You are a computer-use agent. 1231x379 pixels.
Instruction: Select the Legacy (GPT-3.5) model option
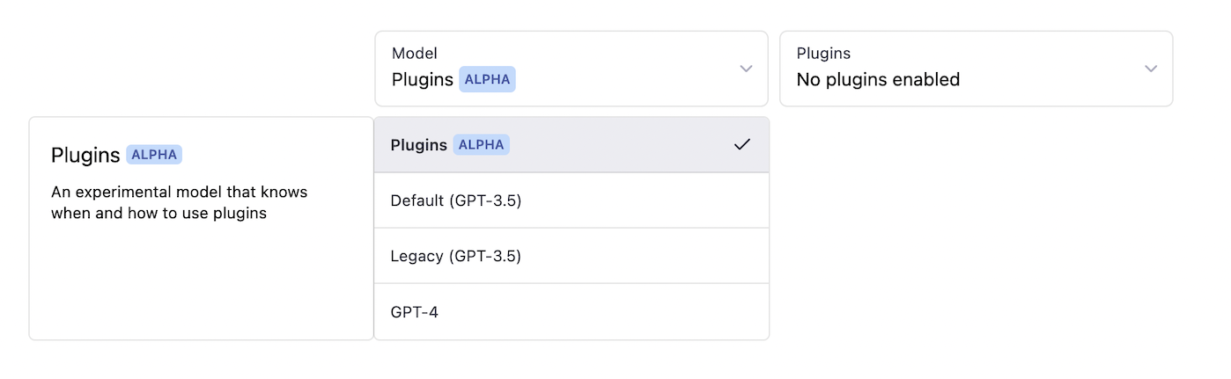pos(456,256)
